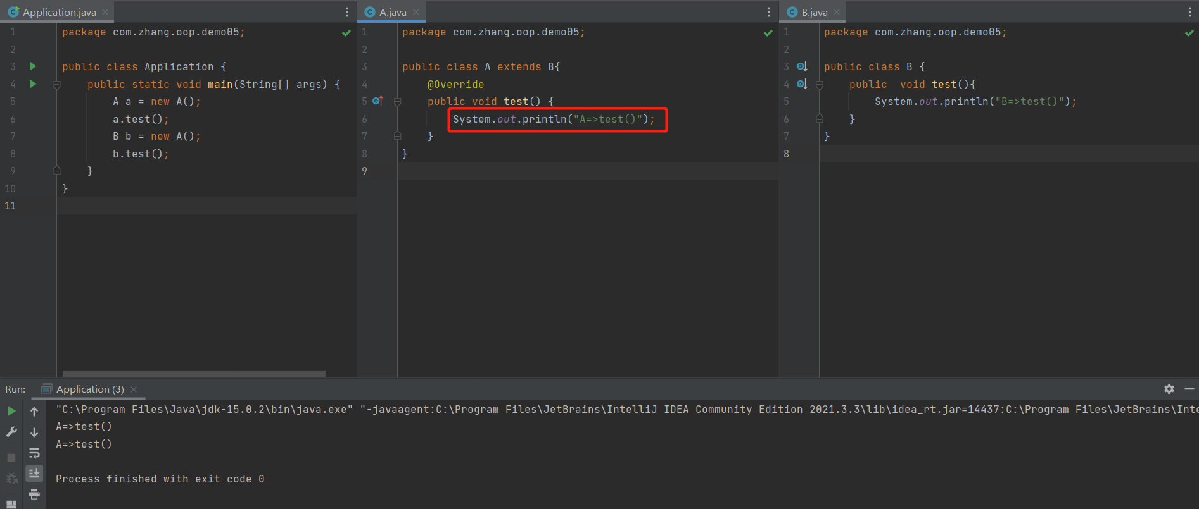Screen dimensions: 1199x509
Task: Click the java.exe command line in console
Action: 627,409
